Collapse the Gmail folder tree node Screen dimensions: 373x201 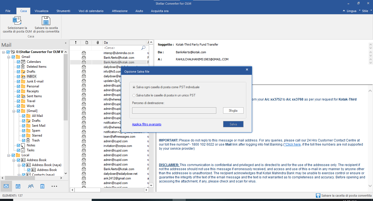tap(9, 57)
